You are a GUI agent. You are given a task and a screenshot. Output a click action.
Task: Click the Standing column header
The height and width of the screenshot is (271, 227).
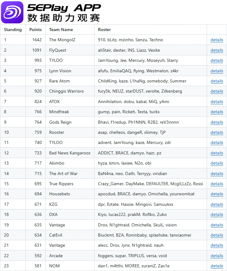(x=13, y=30)
